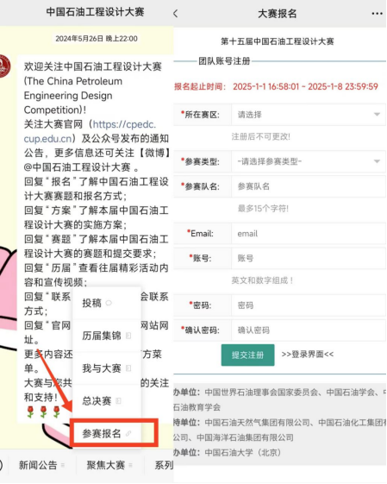Screen dimensions: 387x484
Task: Open the three-dot more options menu
Action: [x=377, y=14]
